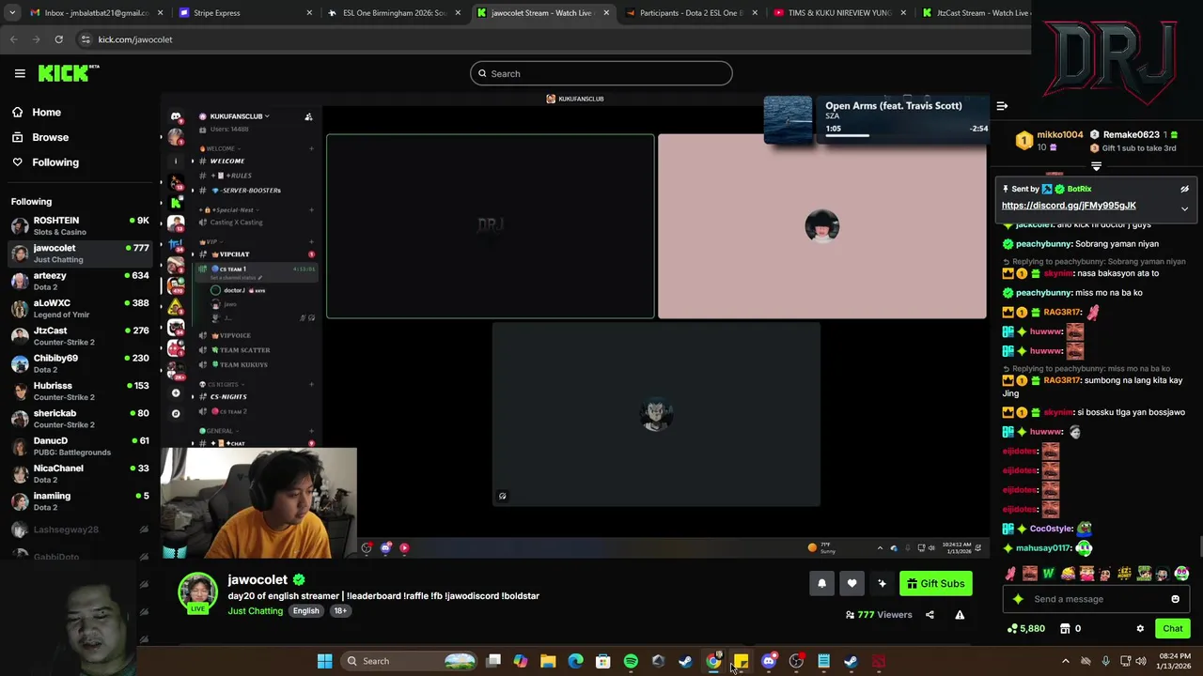Send message with Chat button
This screenshot has height=676, width=1203.
1173,629
